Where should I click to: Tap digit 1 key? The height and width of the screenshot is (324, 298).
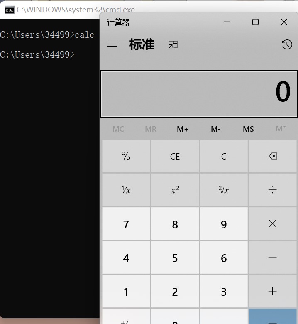pyautogui.click(x=126, y=291)
